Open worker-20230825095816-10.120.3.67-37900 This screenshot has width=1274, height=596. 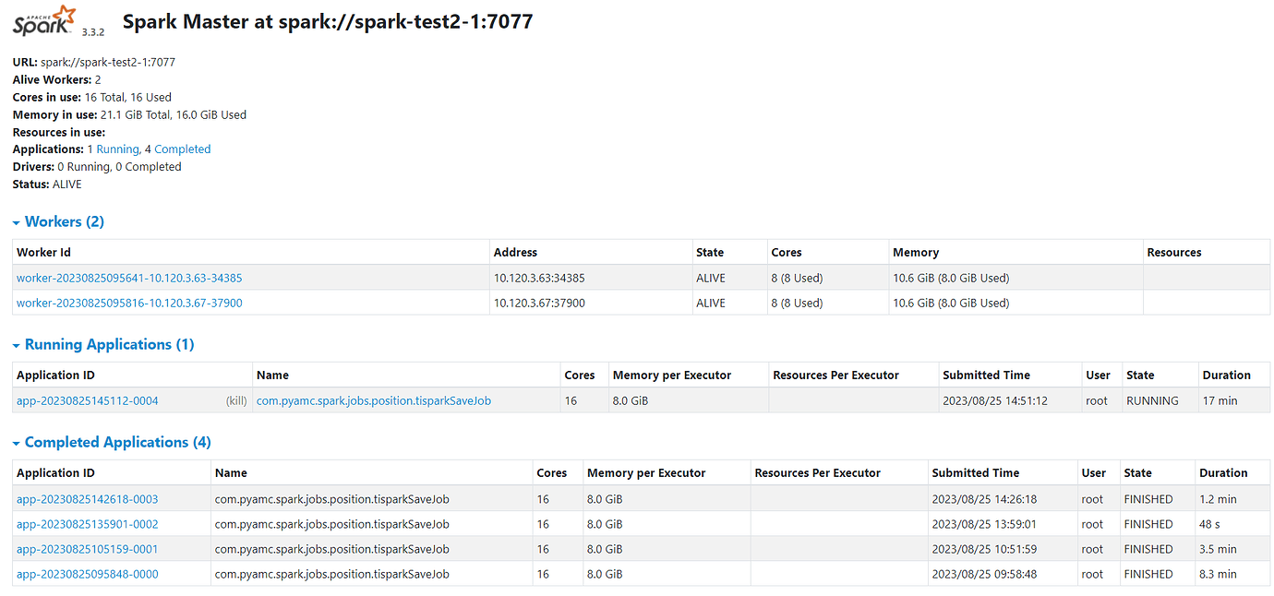[129, 303]
